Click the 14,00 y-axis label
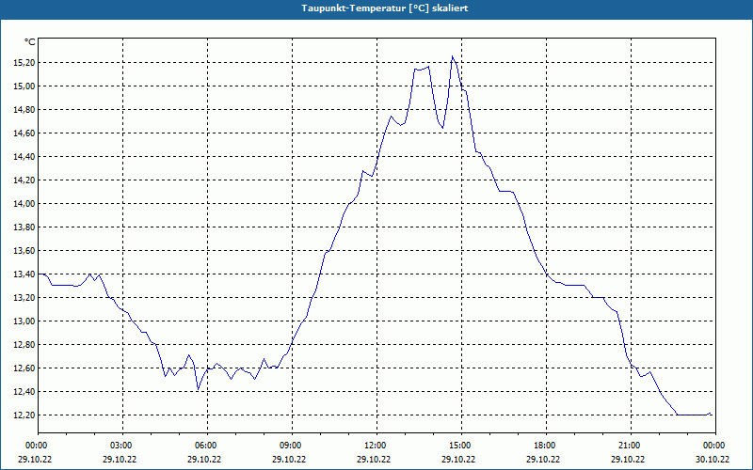This screenshot has height=470, width=753. point(24,204)
